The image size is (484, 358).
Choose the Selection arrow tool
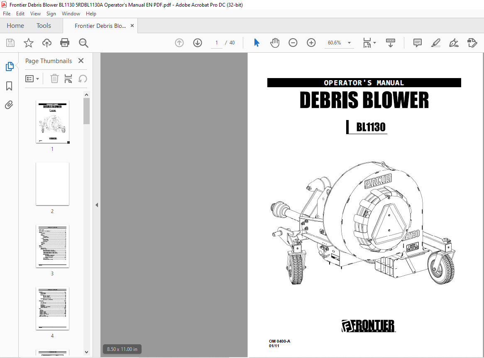coord(257,43)
